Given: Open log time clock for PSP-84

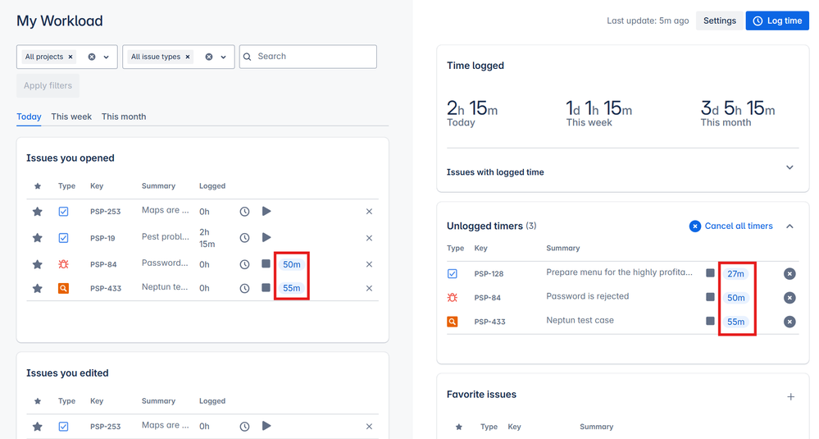Looking at the screenshot, I should [244, 264].
